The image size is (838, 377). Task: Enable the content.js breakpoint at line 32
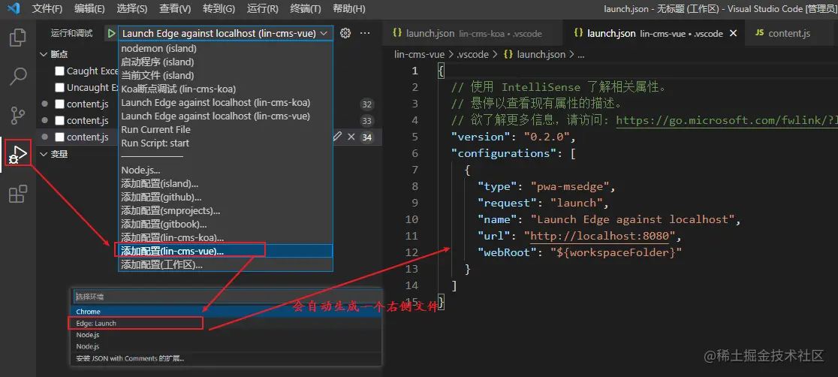coord(60,104)
